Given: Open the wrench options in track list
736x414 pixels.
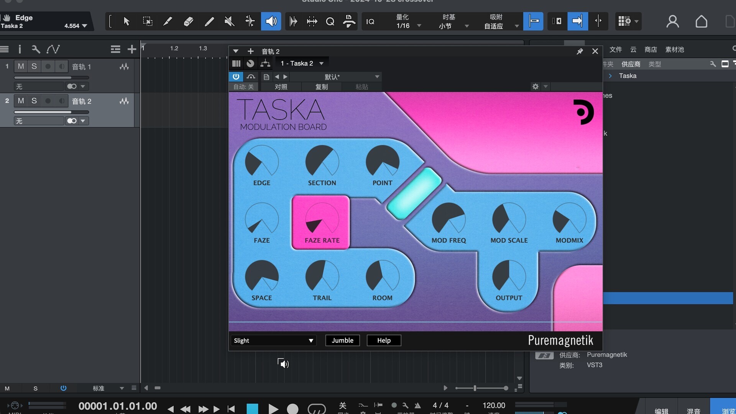Looking at the screenshot, I should [x=36, y=49].
